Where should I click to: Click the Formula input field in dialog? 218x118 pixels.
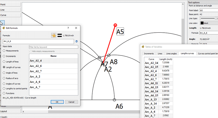pos(38,41)
